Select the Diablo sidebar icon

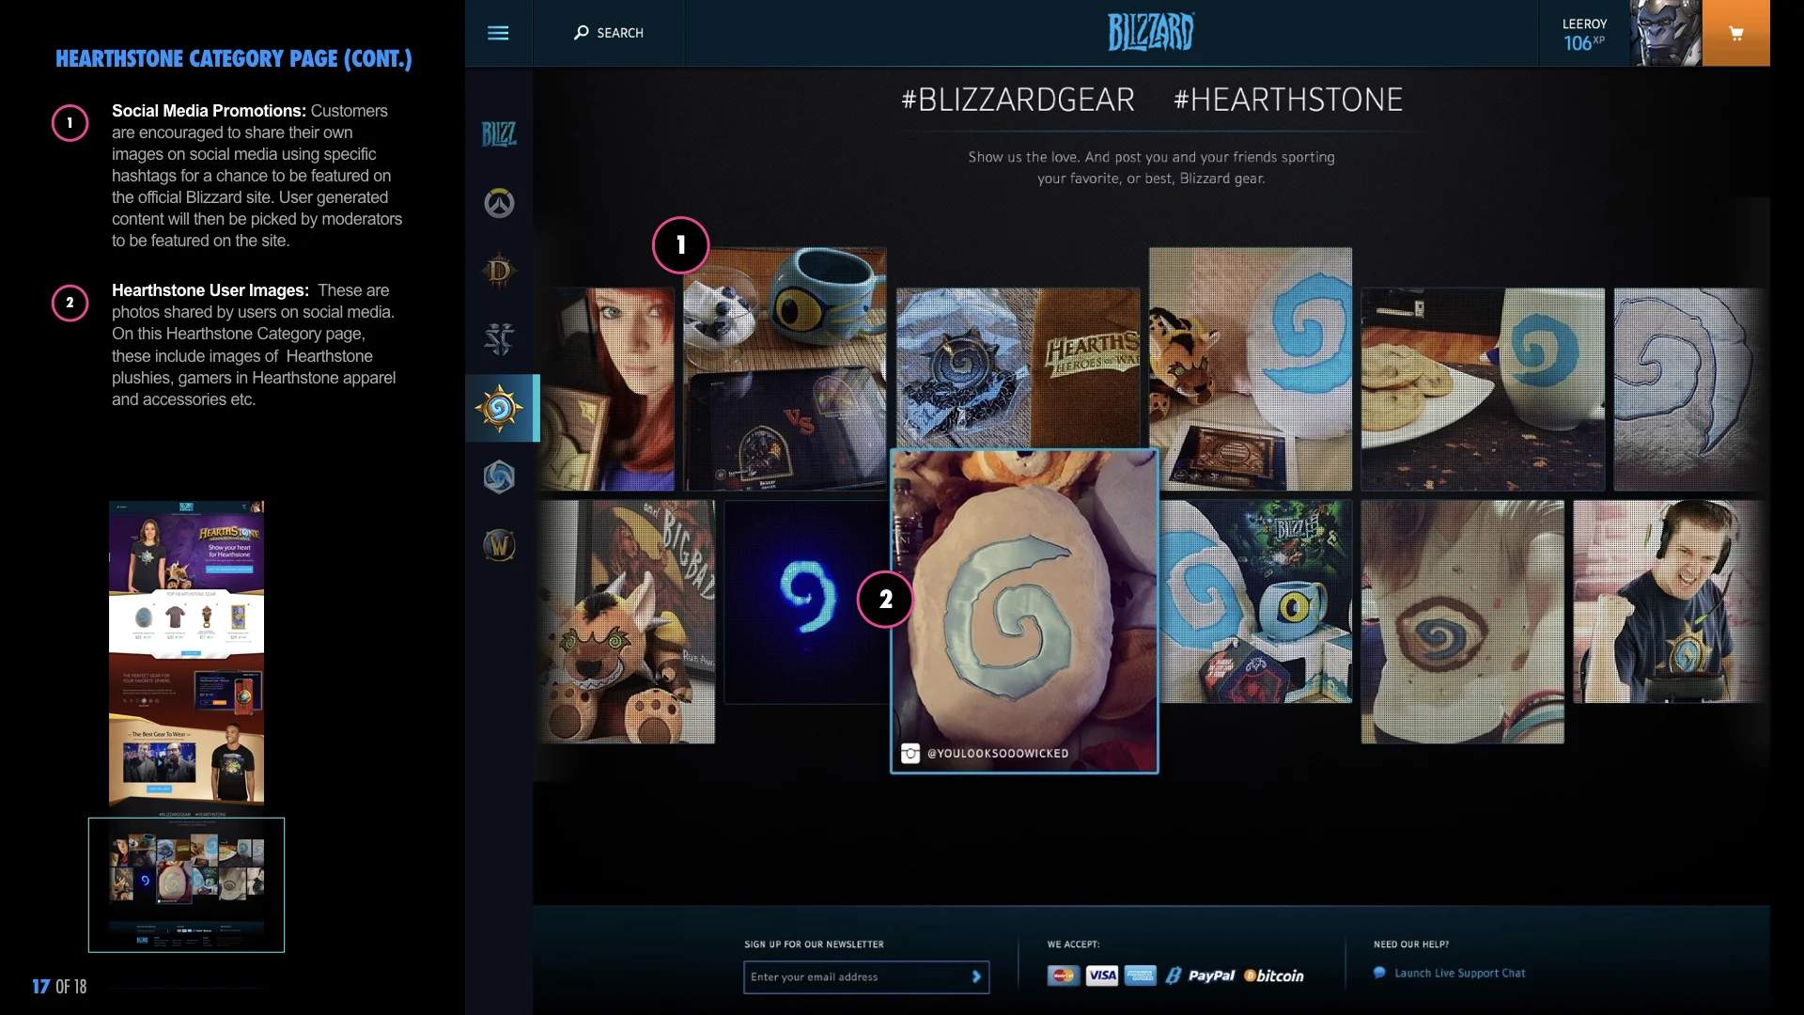tap(499, 272)
